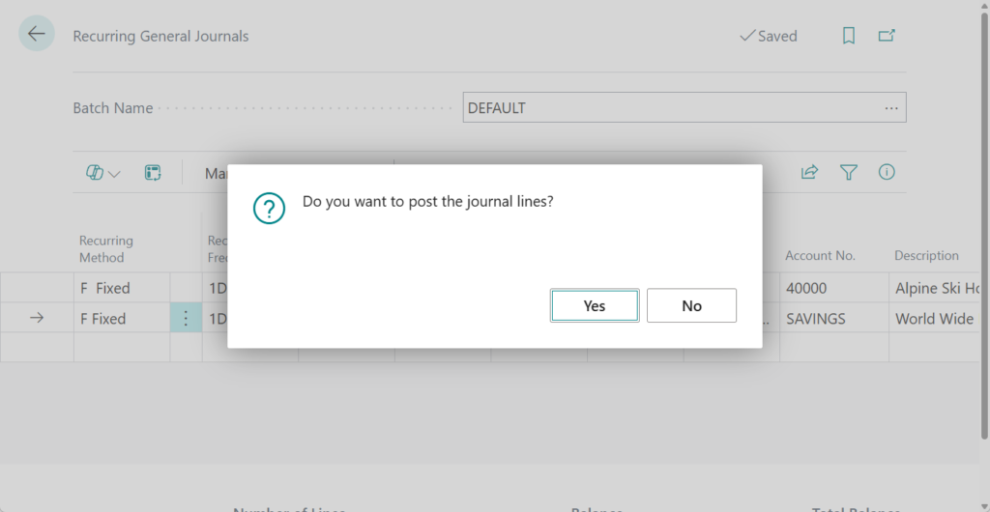This screenshot has width=990, height=512.
Task: Click the Batch Name DEFAULT field
Action: click(667, 108)
